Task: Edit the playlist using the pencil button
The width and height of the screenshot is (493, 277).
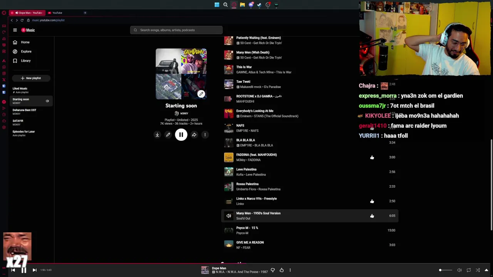Action: point(168,135)
